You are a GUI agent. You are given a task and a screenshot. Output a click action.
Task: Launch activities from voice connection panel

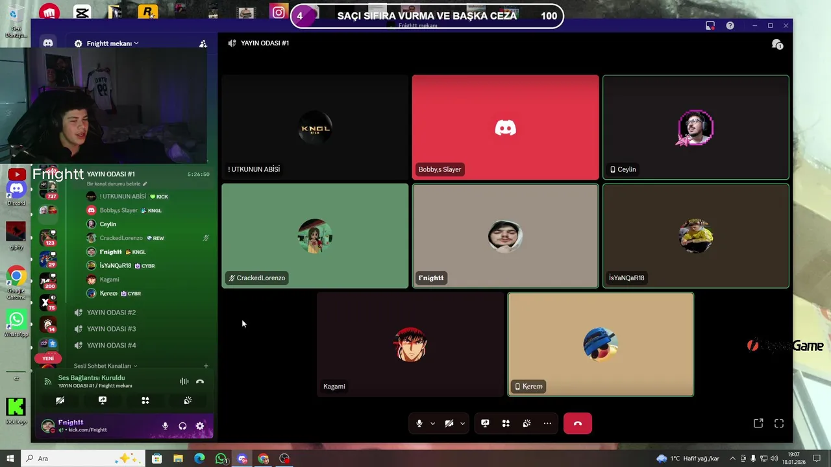click(145, 401)
